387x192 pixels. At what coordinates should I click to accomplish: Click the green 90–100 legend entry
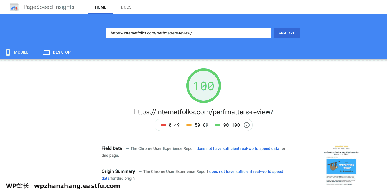(227, 125)
